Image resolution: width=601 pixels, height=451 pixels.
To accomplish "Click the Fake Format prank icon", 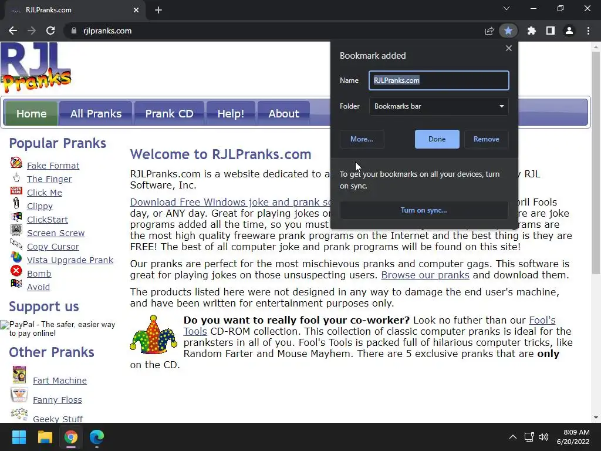I will click(x=16, y=163).
